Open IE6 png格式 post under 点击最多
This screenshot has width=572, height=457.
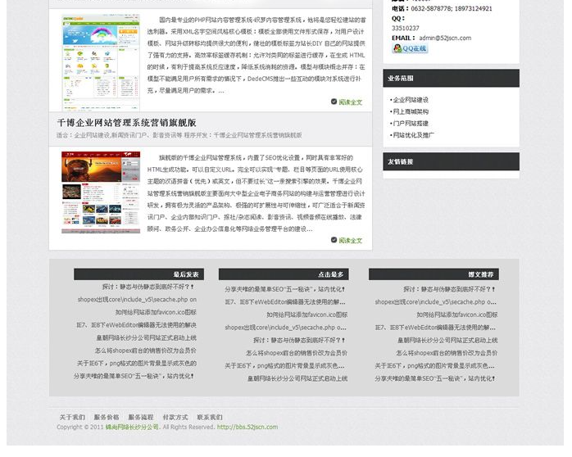pyautogui.click(x=284, y=366)
